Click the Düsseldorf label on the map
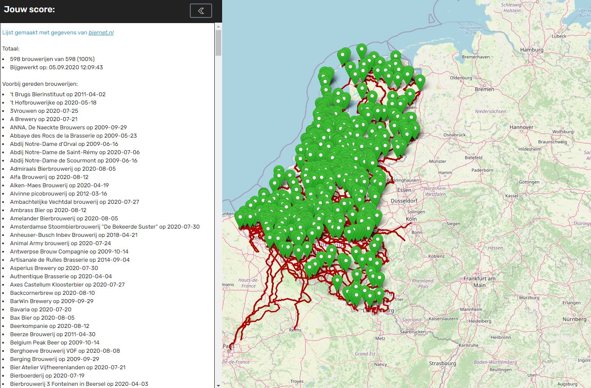The height and width of the screenshot is (388, 591). click(x=405, y=201)
